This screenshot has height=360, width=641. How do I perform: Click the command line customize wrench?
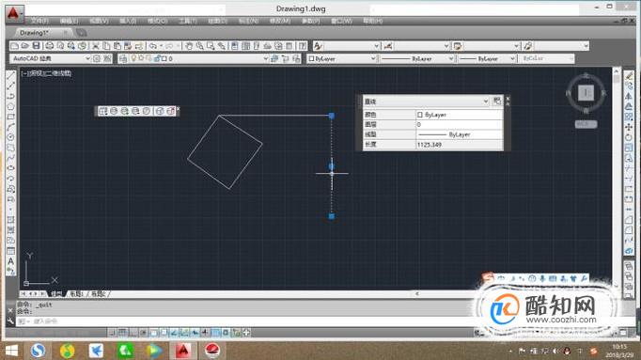coord(10,321)
